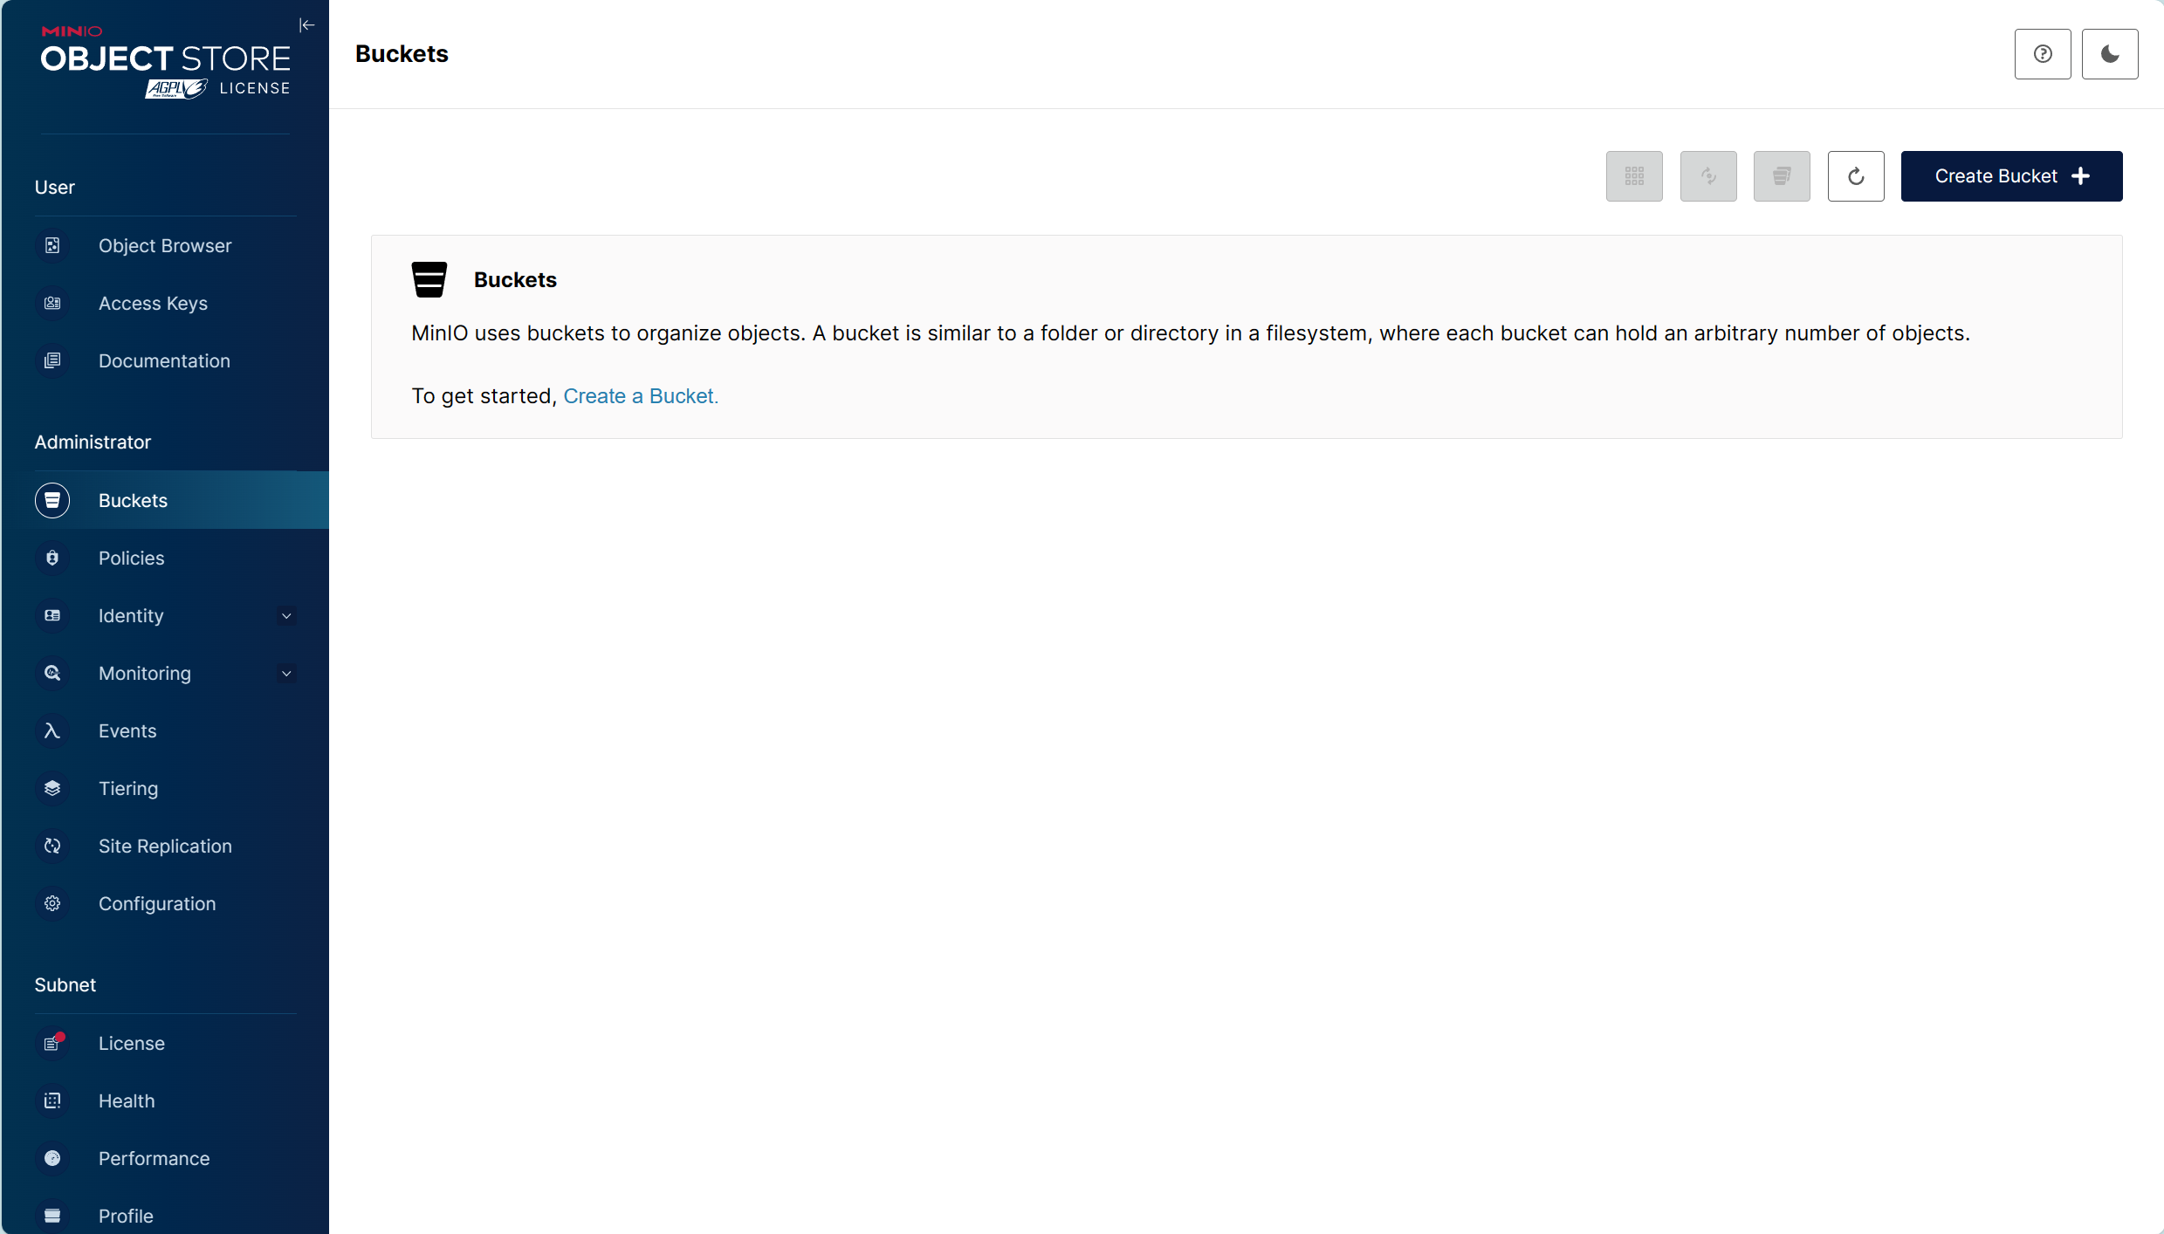Click the grid select-multiple buckets icon
The image size is (2164, 1234).
[x=1634, y=176]
